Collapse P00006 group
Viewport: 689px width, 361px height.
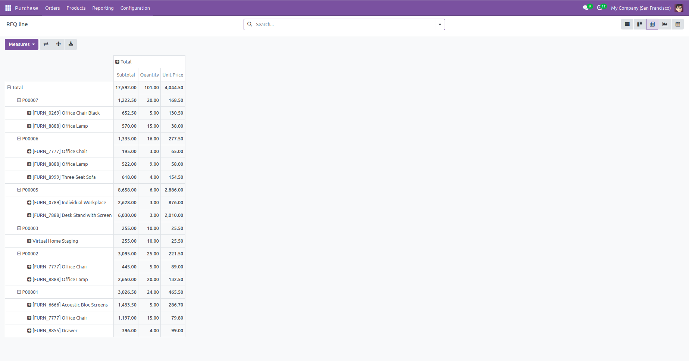click(59, 139)
